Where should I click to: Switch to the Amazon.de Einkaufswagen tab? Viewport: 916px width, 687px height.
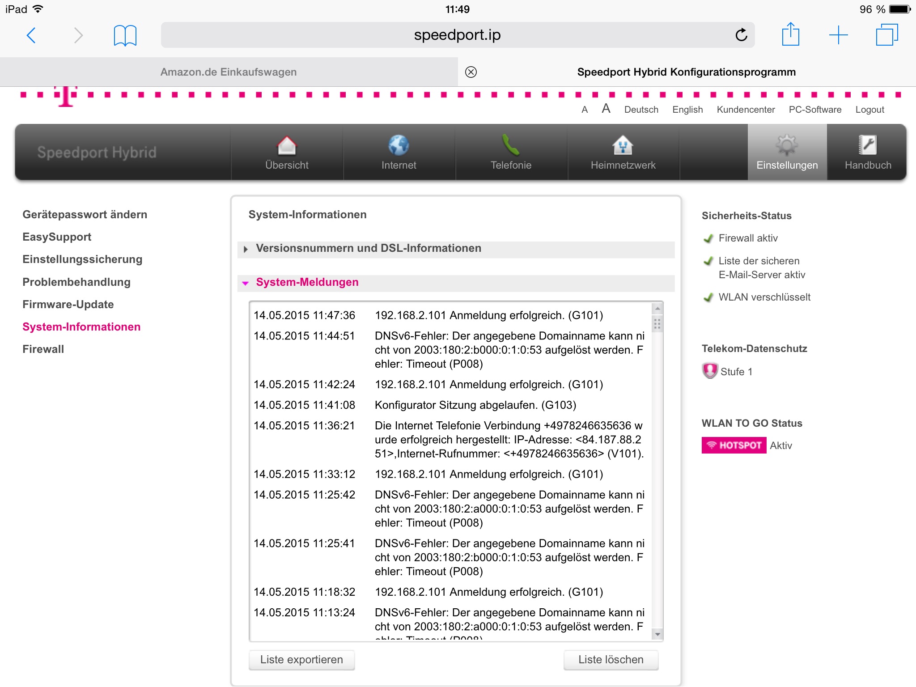point(229,72)
